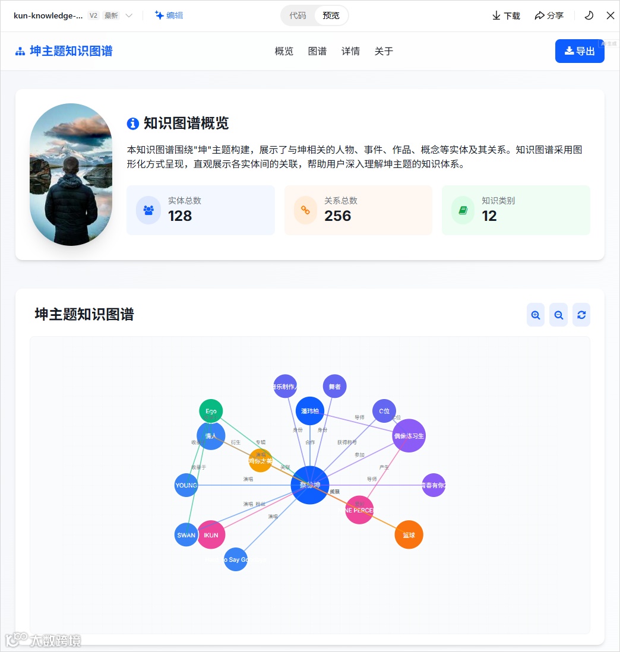Click the graph zoom-out magnifier icon
620x652 pixels.
(558, 315)
